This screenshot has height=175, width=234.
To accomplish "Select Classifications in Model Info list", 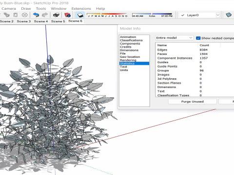I will pos(131,40).
